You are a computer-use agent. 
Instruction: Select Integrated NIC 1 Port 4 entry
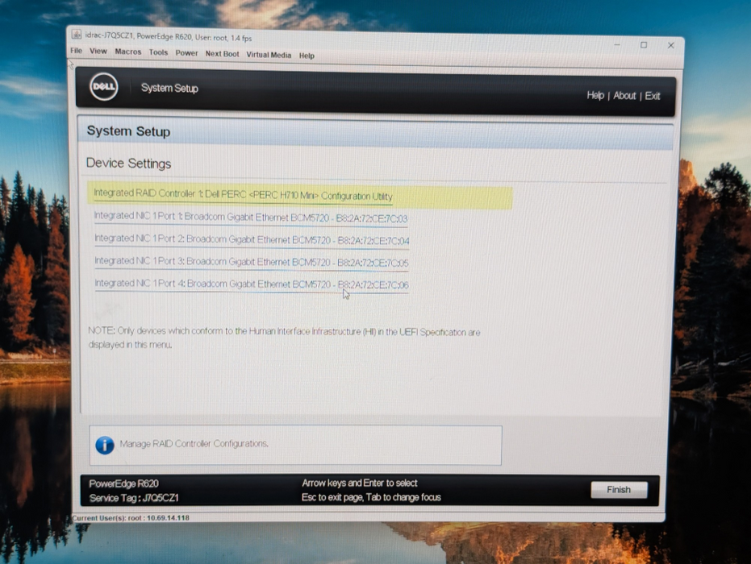click(252, 284)
